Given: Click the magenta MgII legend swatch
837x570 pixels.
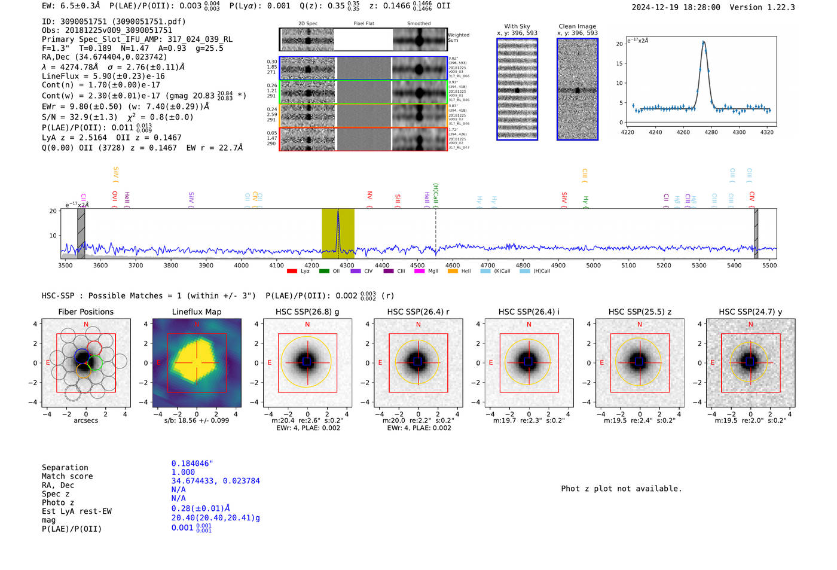Looking at the screenshot, I should click(x=419, y=271).
